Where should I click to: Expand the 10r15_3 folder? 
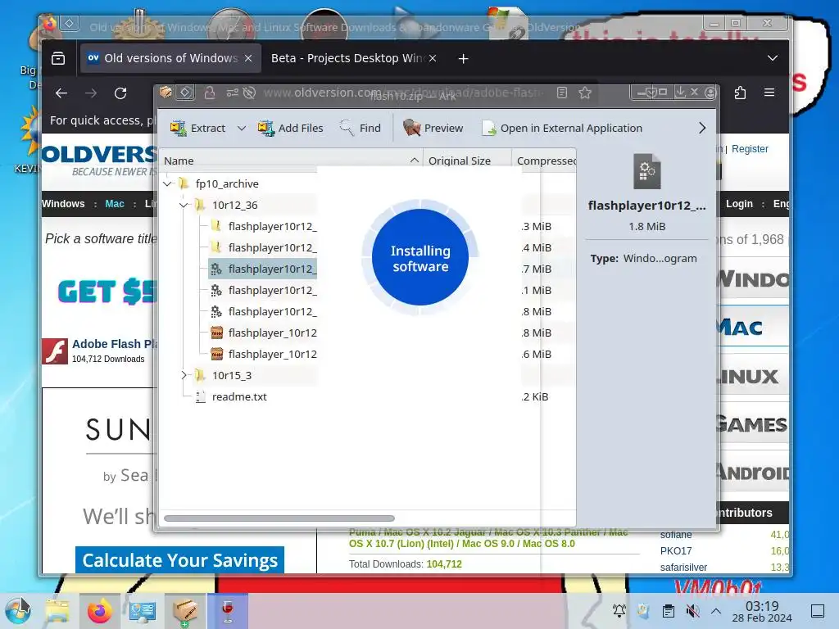click(184, 375)
